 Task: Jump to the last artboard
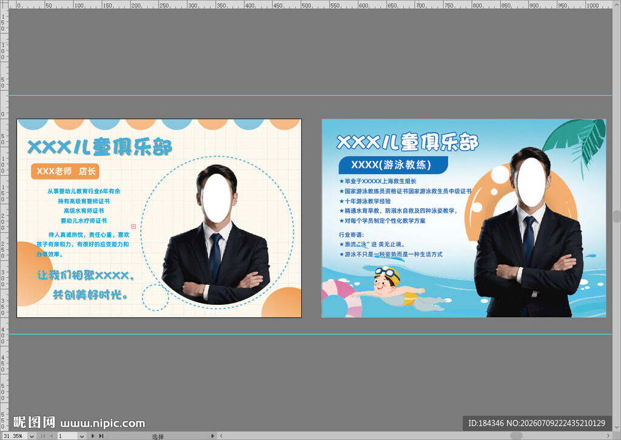pos(101,436)
